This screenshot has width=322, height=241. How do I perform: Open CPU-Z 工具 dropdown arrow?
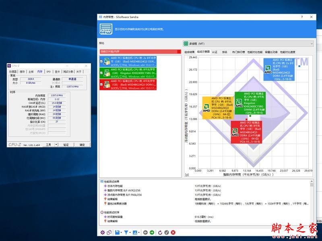point(56,145)
